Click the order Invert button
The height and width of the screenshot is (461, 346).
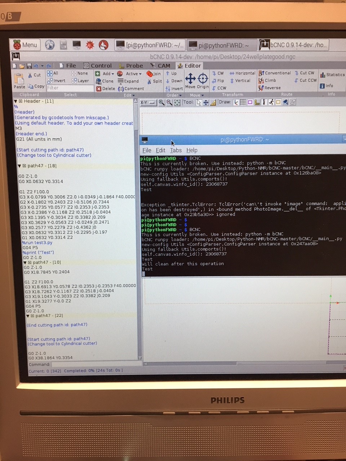point(174,89)
